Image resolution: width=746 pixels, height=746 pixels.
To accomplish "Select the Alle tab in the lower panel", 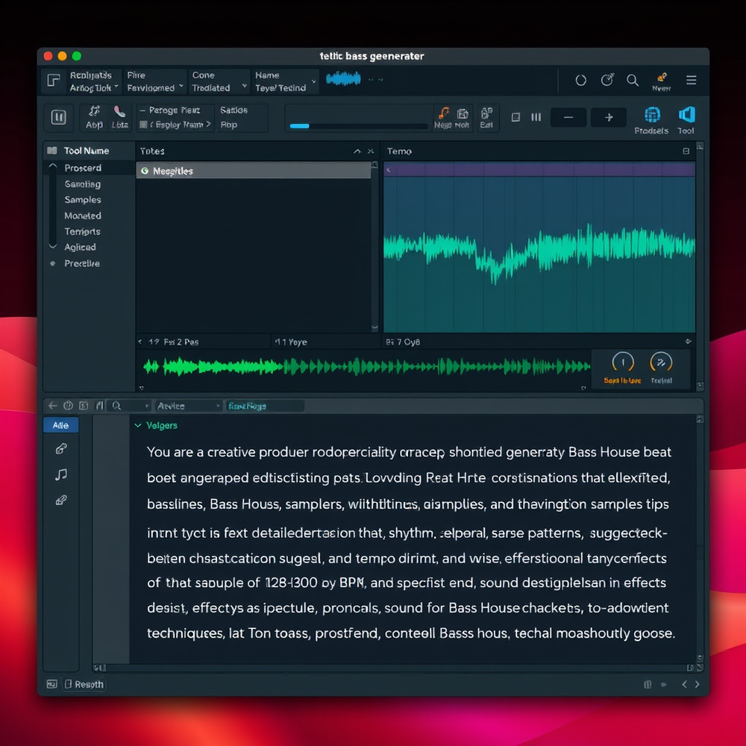I will (60, 425).
